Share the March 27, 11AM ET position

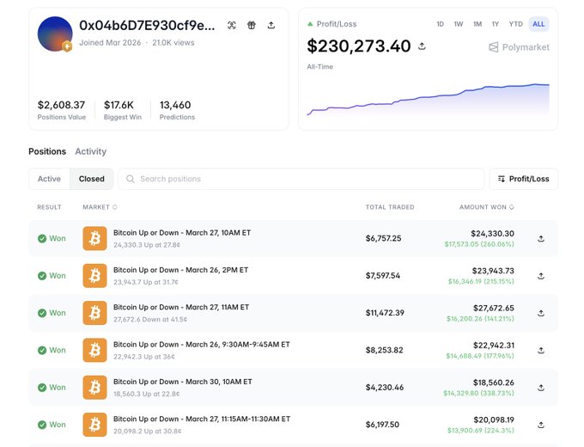tap(541, 313)
